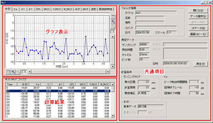The height and width of the screenshot is (123, 213).
Task: Click the 画面コピー button
Action: [198, 34]
